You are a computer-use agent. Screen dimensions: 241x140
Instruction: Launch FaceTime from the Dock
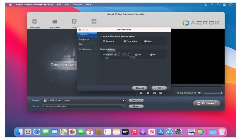click(81, 132)
